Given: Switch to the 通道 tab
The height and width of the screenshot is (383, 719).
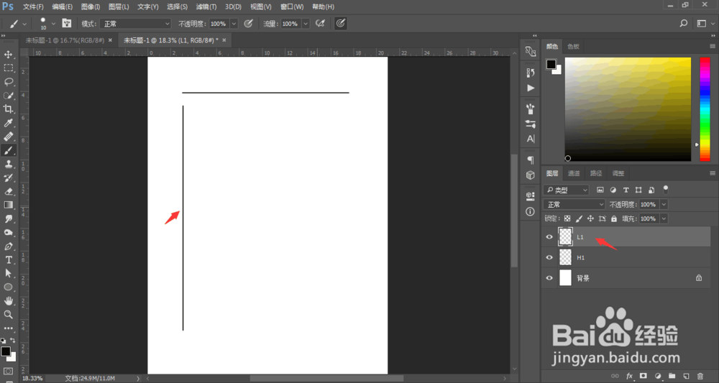Looking at the screenshot, I should click(574, 173).
